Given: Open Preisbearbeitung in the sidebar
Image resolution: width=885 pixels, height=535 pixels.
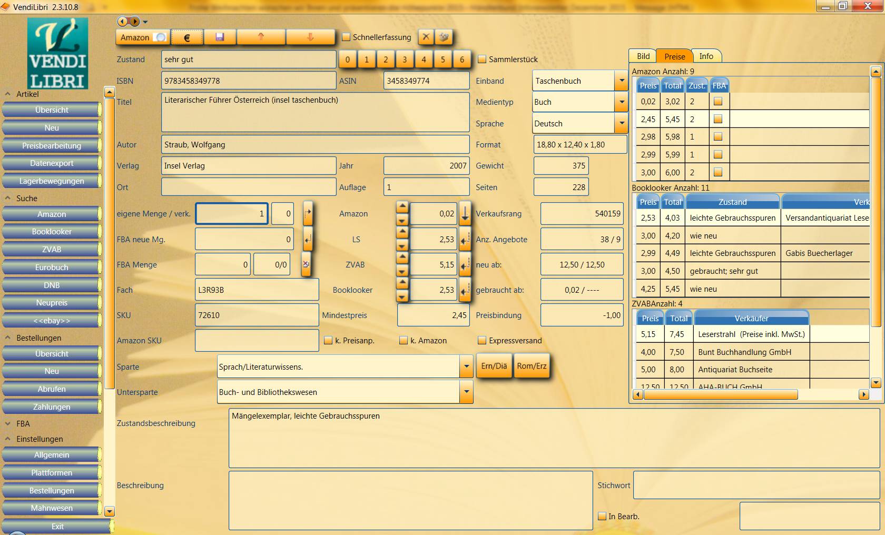Looking at the screenshot, I should tap(52, 146).
